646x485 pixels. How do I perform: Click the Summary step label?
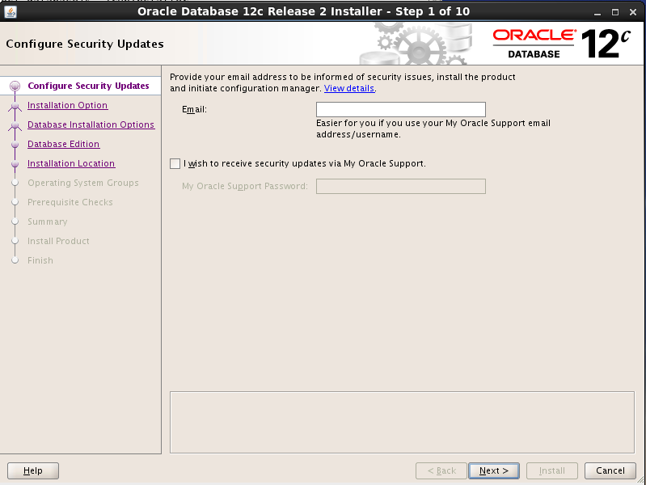coord(48,221)
